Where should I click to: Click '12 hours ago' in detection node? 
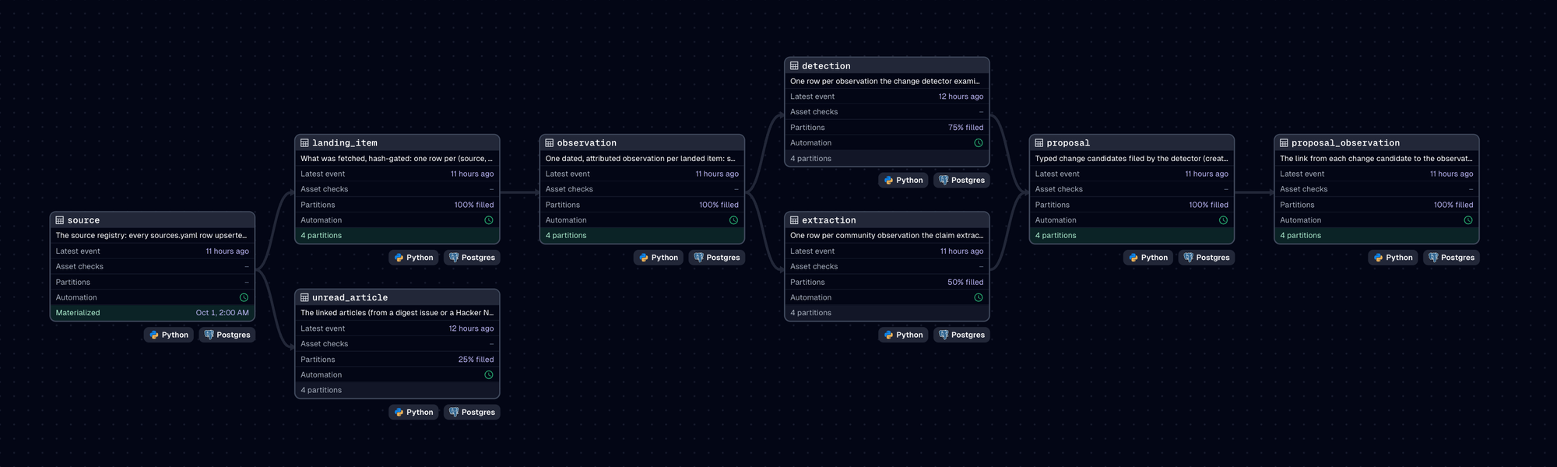pos(961,97)
